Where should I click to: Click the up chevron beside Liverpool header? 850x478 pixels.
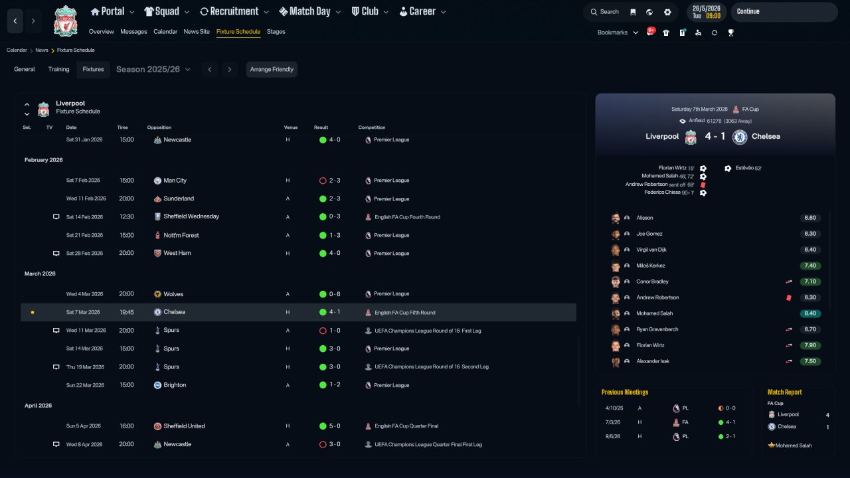tap(27, 104)
